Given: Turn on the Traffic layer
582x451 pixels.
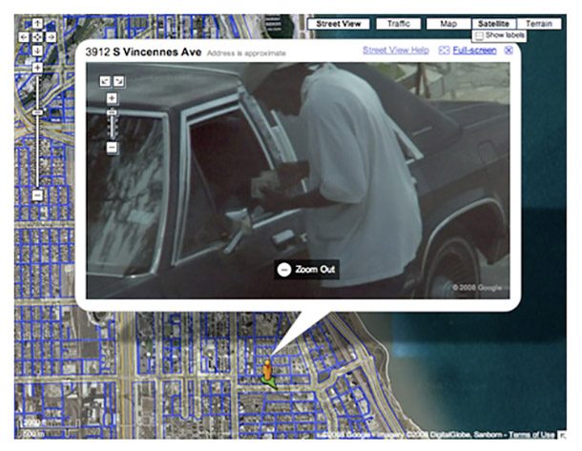Looking at the screenshot, I should point(398,24).
